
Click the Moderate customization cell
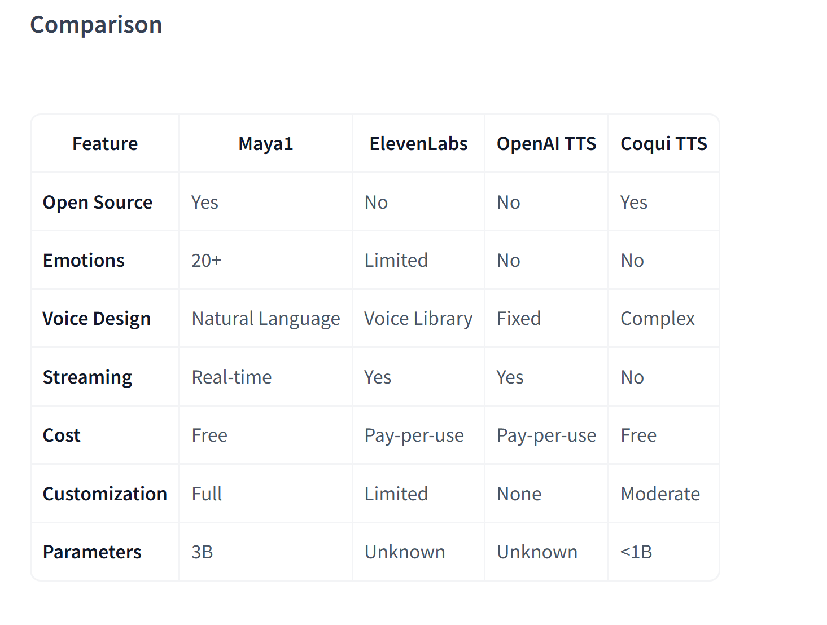[660, 494]
